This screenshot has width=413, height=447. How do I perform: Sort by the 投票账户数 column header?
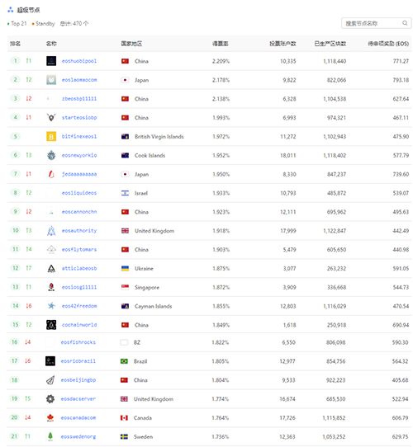click(x=282, y=44)
